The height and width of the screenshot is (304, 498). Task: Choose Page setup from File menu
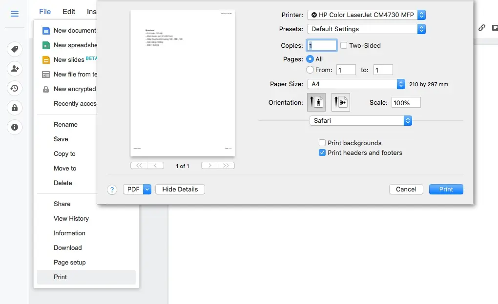pos(70,262)
